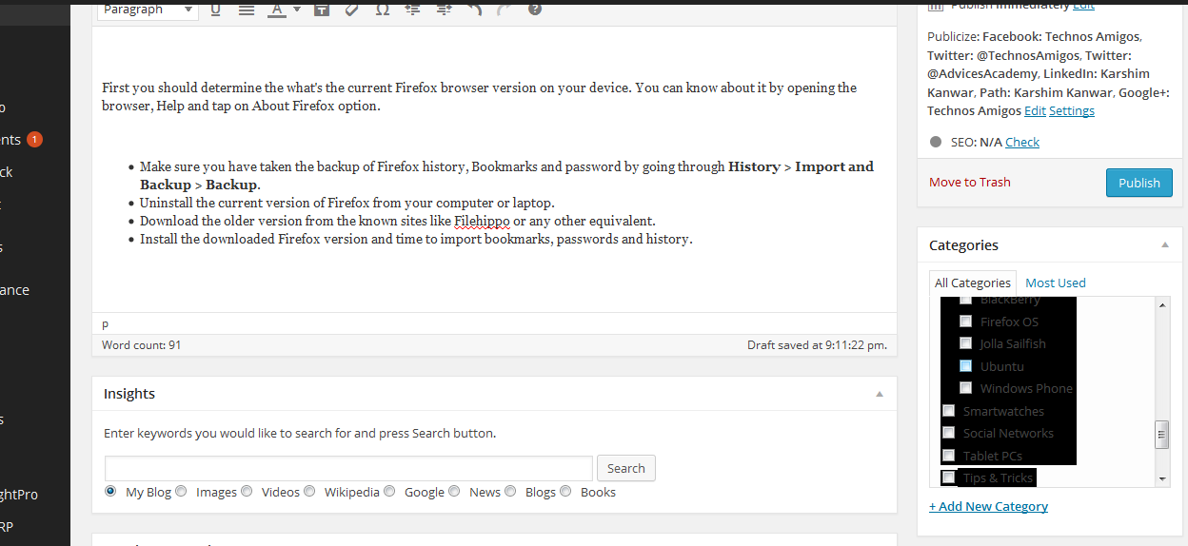Open the text color dropdown arrow
This screenshot has width=1188, height=546.
(297, 10)
